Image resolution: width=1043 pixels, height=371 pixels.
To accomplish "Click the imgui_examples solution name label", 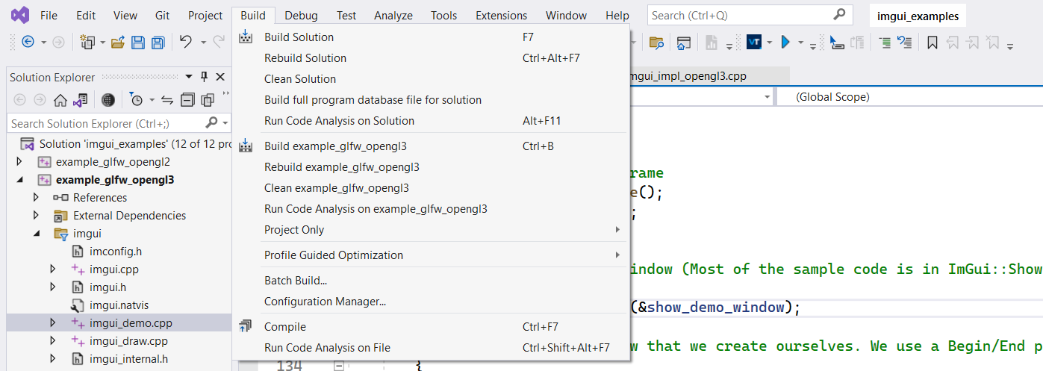I will click(918, 16).
